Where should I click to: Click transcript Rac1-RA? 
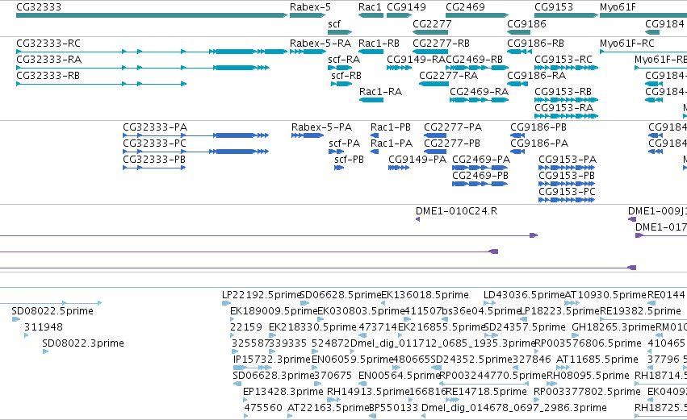380,92
